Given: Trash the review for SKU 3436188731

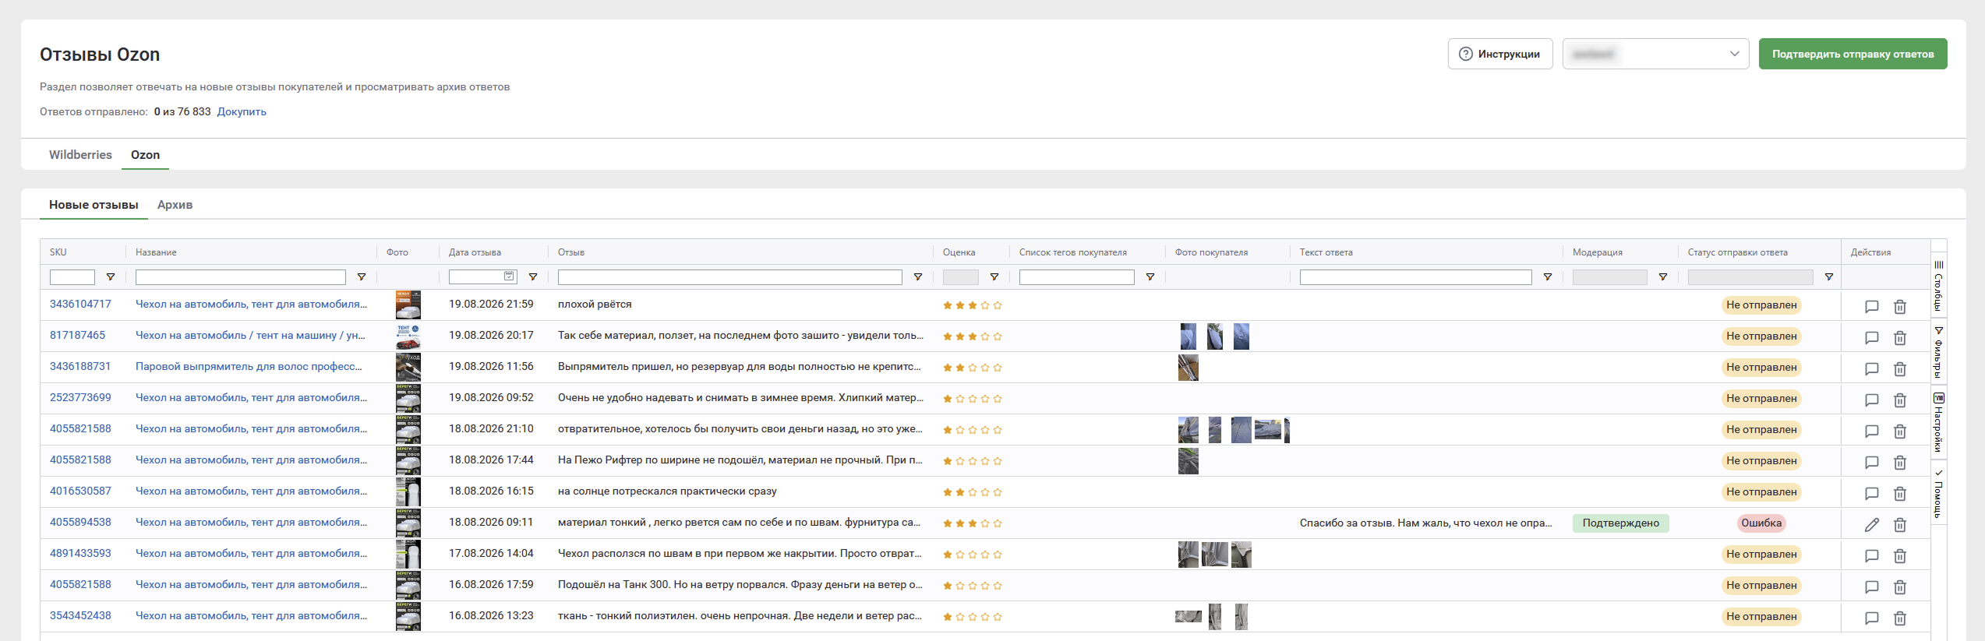Looking at the screenshot, I should [1900, 368].
